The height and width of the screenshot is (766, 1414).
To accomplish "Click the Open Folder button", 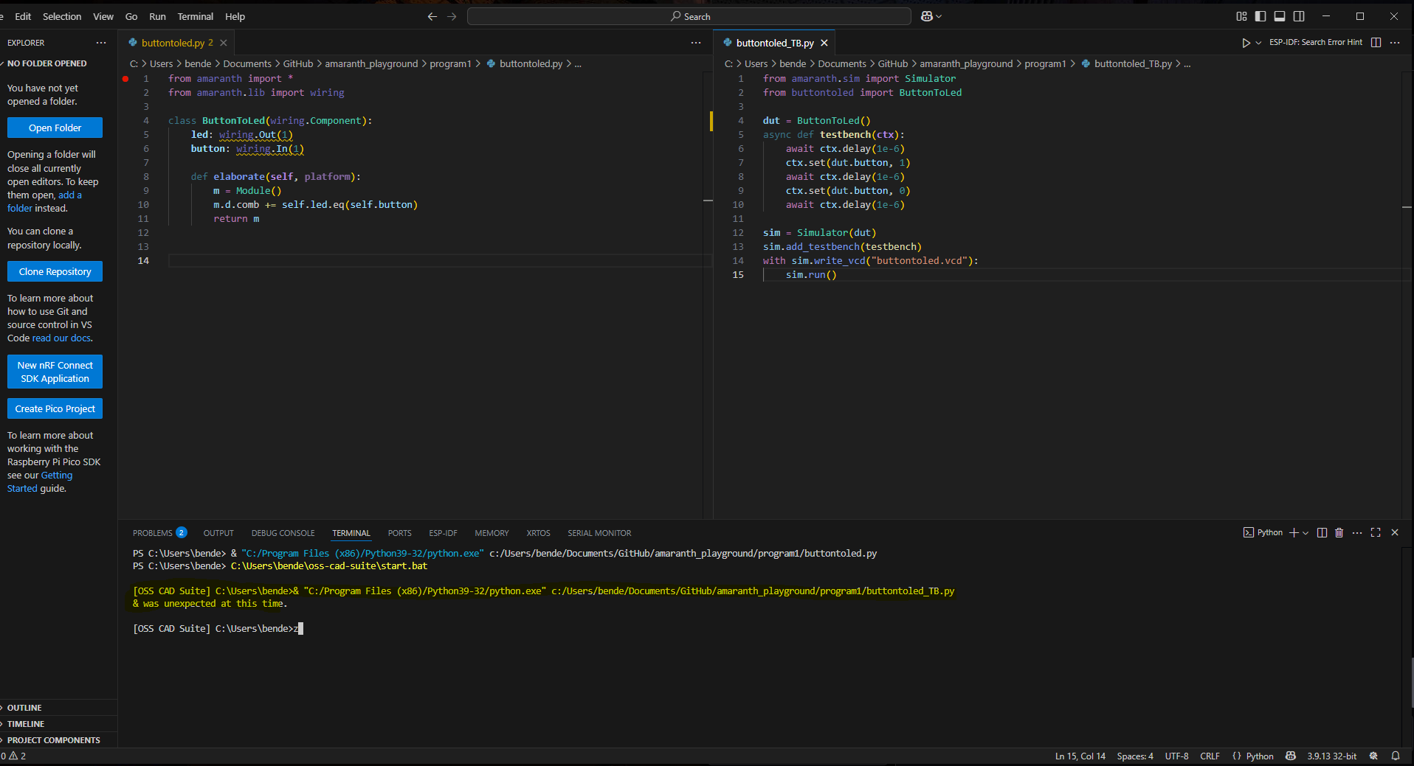I will (55, 128).
